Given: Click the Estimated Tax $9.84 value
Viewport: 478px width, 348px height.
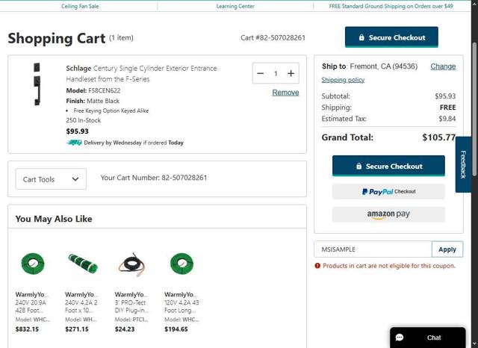Looking at the screenshot, I should [x=447, y=119].
